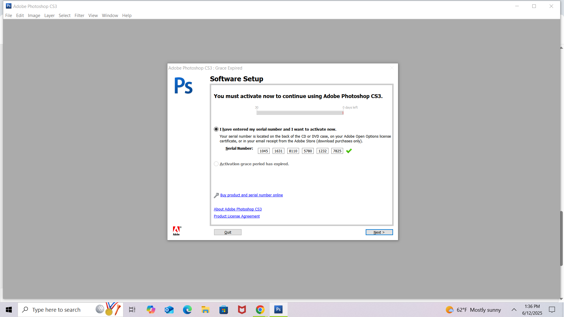
Task: Click the "62°F Mostly sunny" weather text
Action: pos(479,310)
